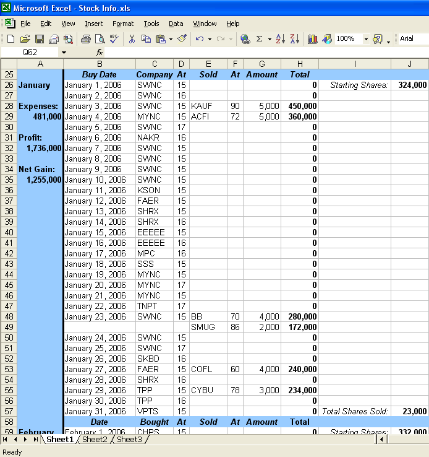Open a file with the Open folder icon

point(25,39)
